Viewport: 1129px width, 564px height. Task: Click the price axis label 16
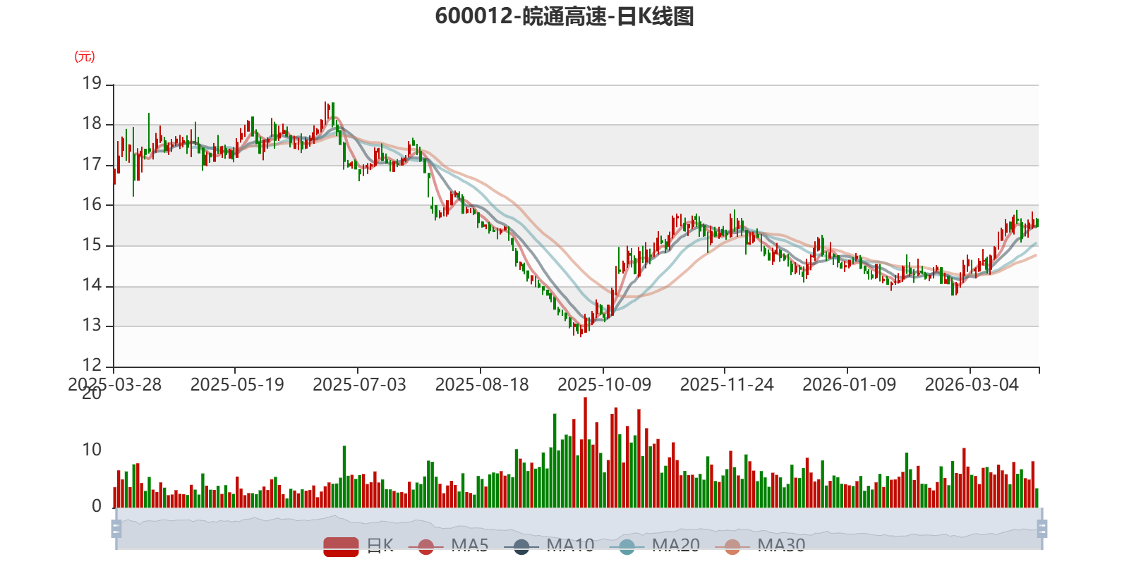click(92, 204)
